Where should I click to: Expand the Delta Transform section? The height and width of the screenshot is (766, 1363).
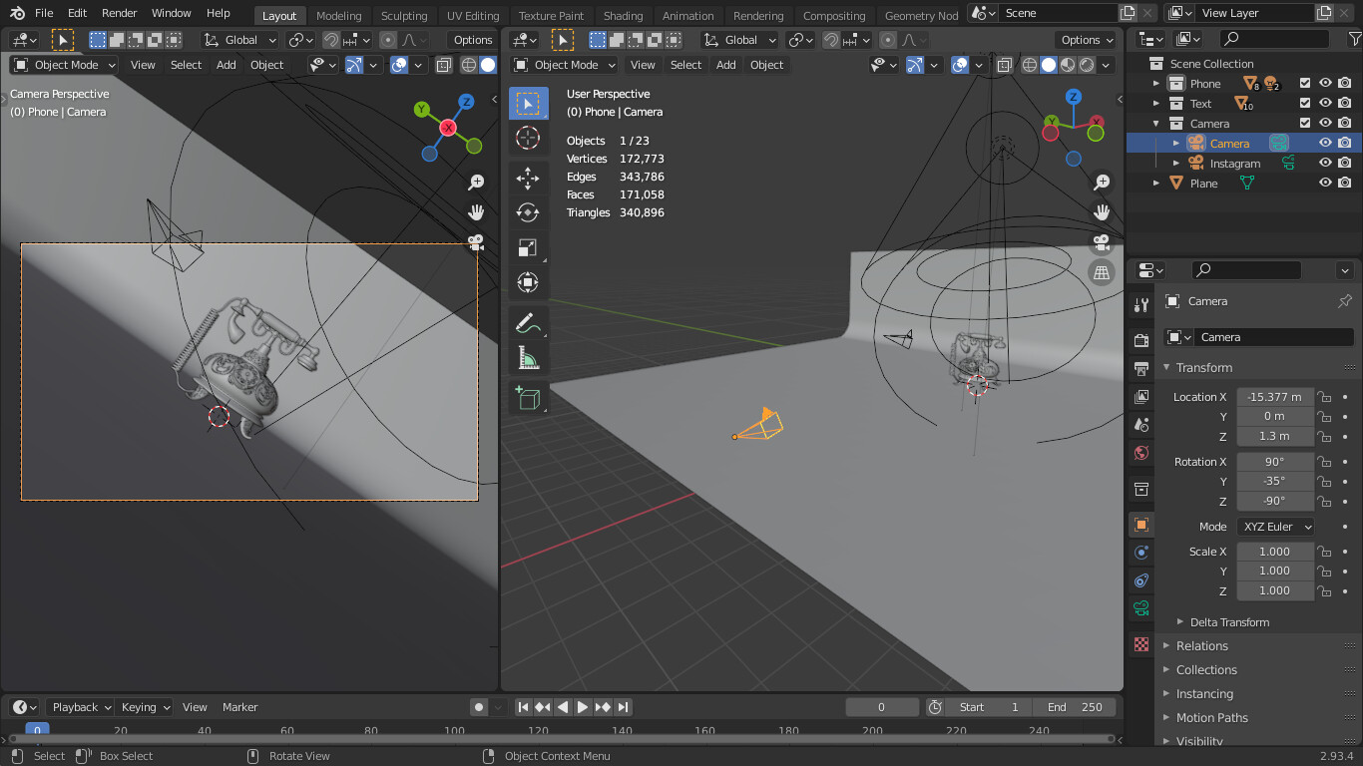1228,622
